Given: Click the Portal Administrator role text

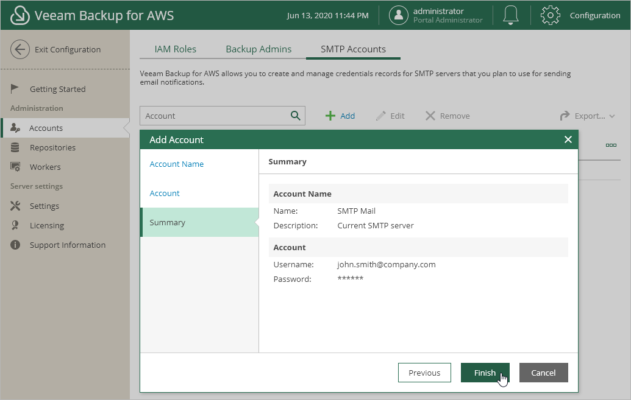Looking at the screenshot, I should pyautogui.click(x=448, y=20).
